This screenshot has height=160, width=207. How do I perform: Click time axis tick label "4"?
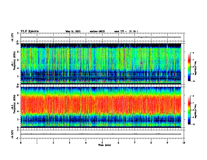(86, 143)
